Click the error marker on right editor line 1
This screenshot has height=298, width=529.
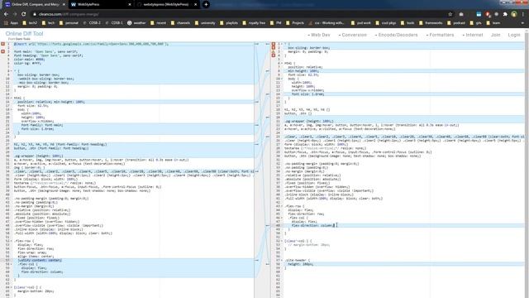[274, 44]
